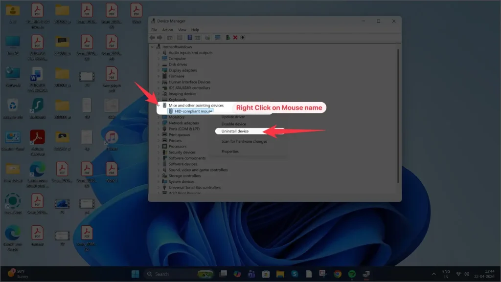Open Microsoft Teams from the taskbar
The width and height of the screenshot is (501, 282).
click(251, 274)
